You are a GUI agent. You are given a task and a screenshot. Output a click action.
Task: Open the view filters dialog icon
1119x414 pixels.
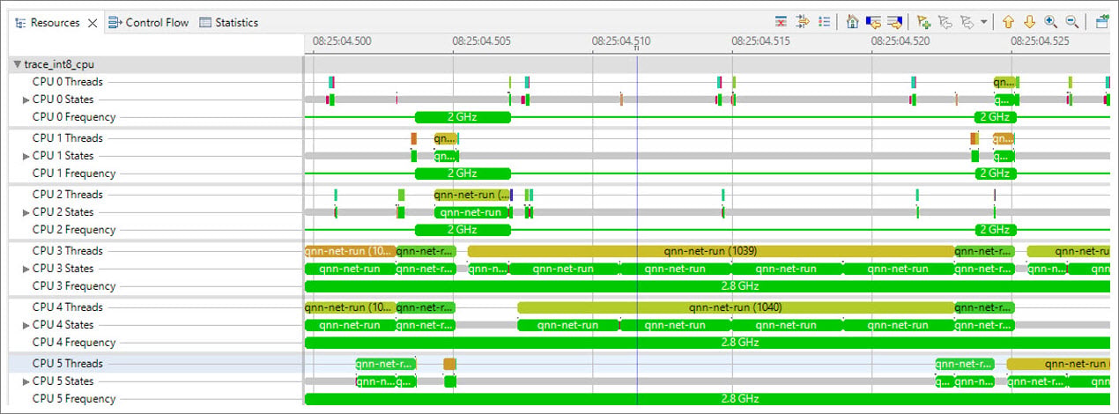point(781,22)
